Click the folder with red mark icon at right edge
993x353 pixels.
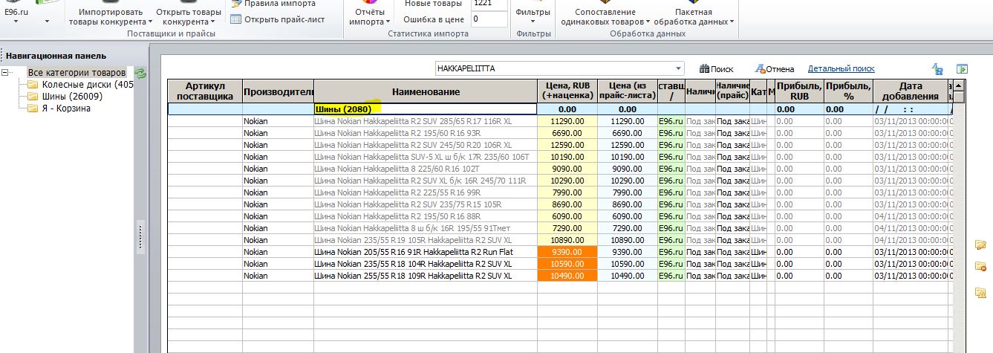pyautogui.click(x=980, y=266)
